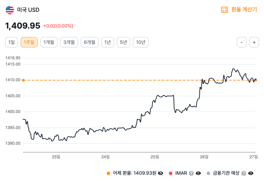The width and height of the screenshot is (264, 181).
Task: Toggle IMAR line visibility eye
Action: [198, 173]
